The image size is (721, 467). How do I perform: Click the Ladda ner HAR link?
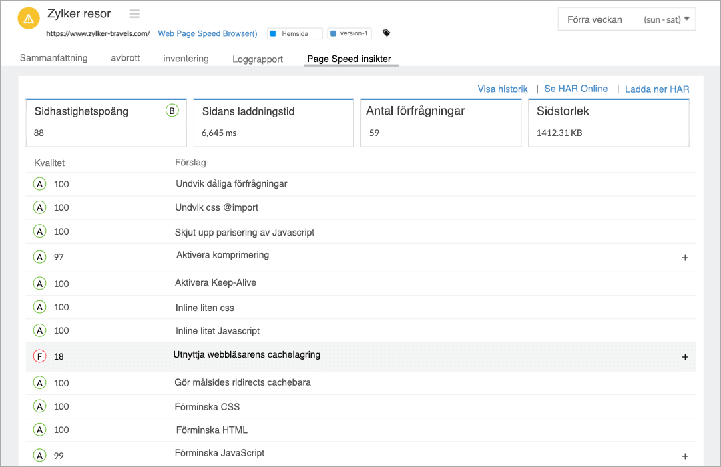[x=656, y=88]
